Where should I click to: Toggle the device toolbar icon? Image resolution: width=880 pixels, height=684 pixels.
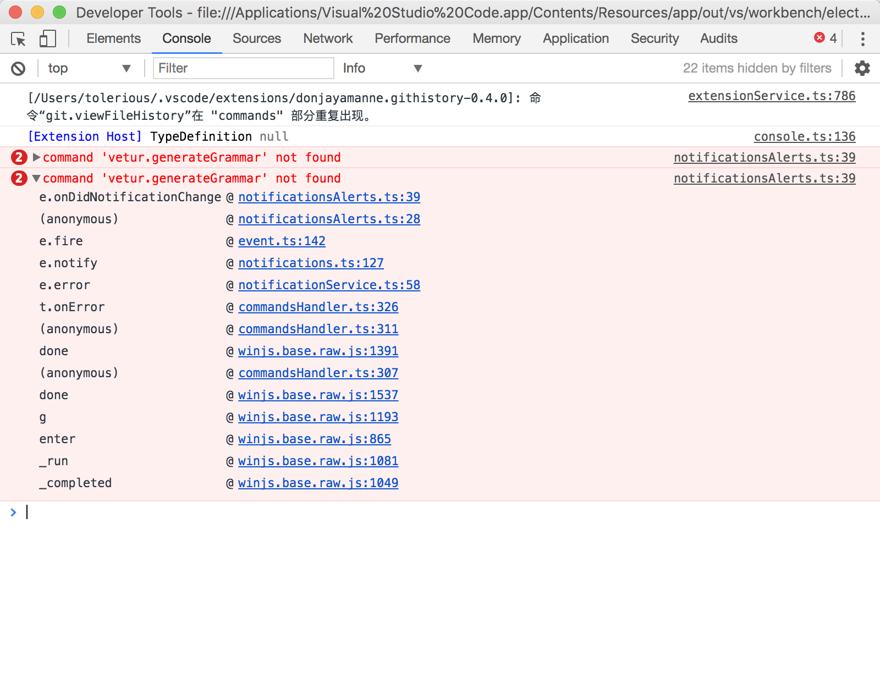(47, 38)
